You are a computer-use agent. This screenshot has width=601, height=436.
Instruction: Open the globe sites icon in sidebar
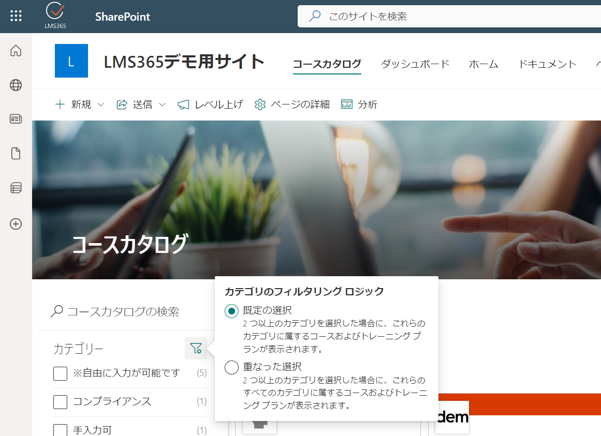click(x=16, y=85)
